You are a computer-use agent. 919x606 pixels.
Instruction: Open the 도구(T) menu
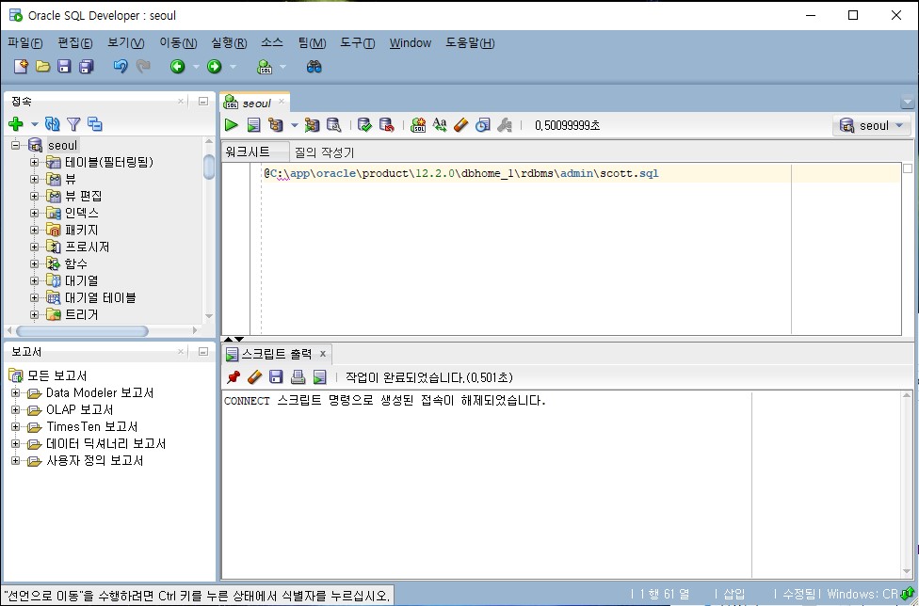pos(358,42)
